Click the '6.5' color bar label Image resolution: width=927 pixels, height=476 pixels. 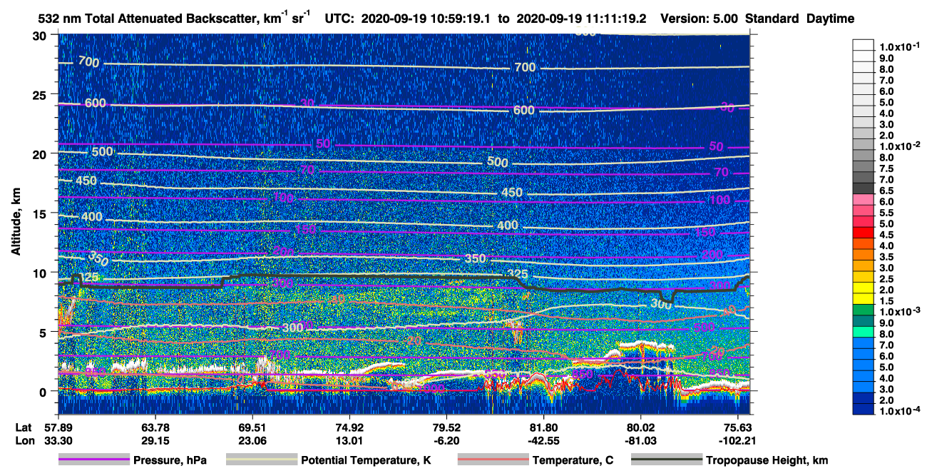tap(887, 191)
